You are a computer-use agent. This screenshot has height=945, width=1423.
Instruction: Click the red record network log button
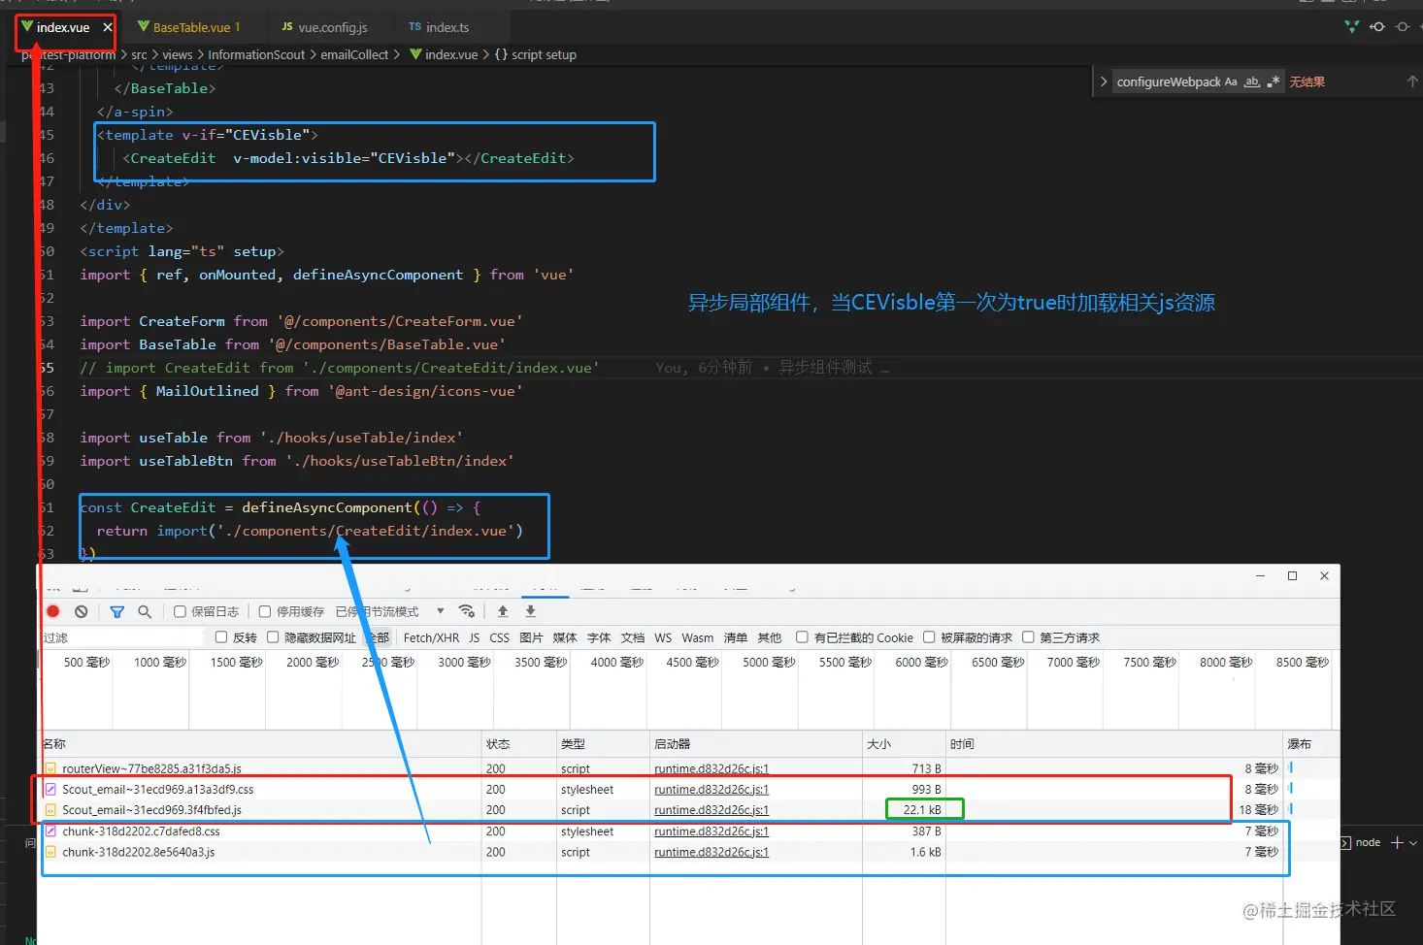coord(53,611)
